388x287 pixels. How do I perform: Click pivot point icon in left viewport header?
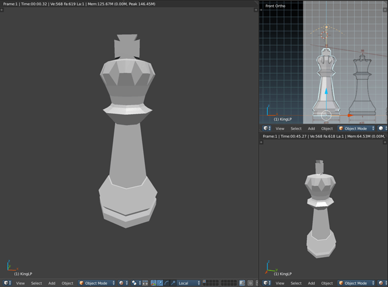tap(135, 283)
